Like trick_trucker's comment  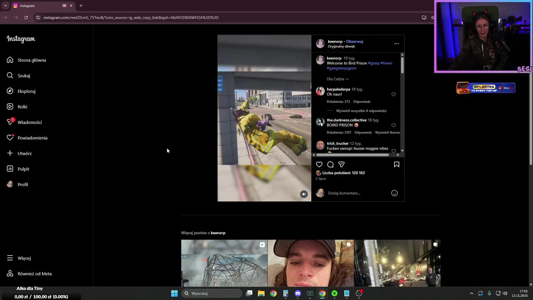(x=394, y=151)
